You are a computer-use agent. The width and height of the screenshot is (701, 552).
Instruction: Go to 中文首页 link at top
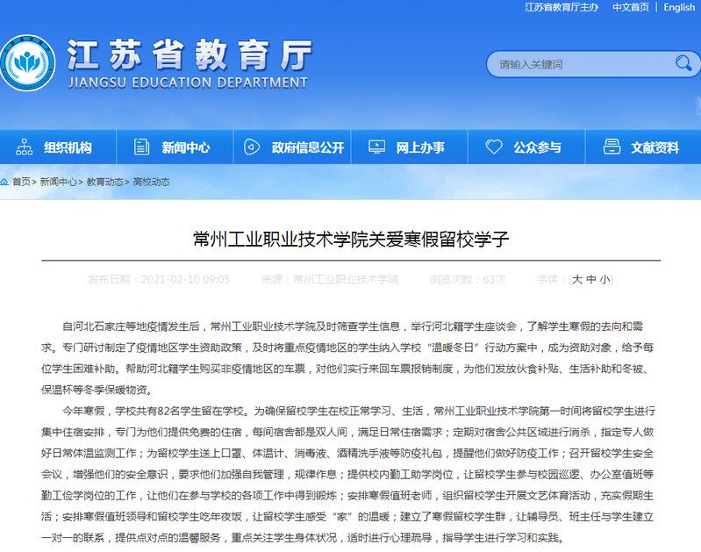tap(630, 7)
